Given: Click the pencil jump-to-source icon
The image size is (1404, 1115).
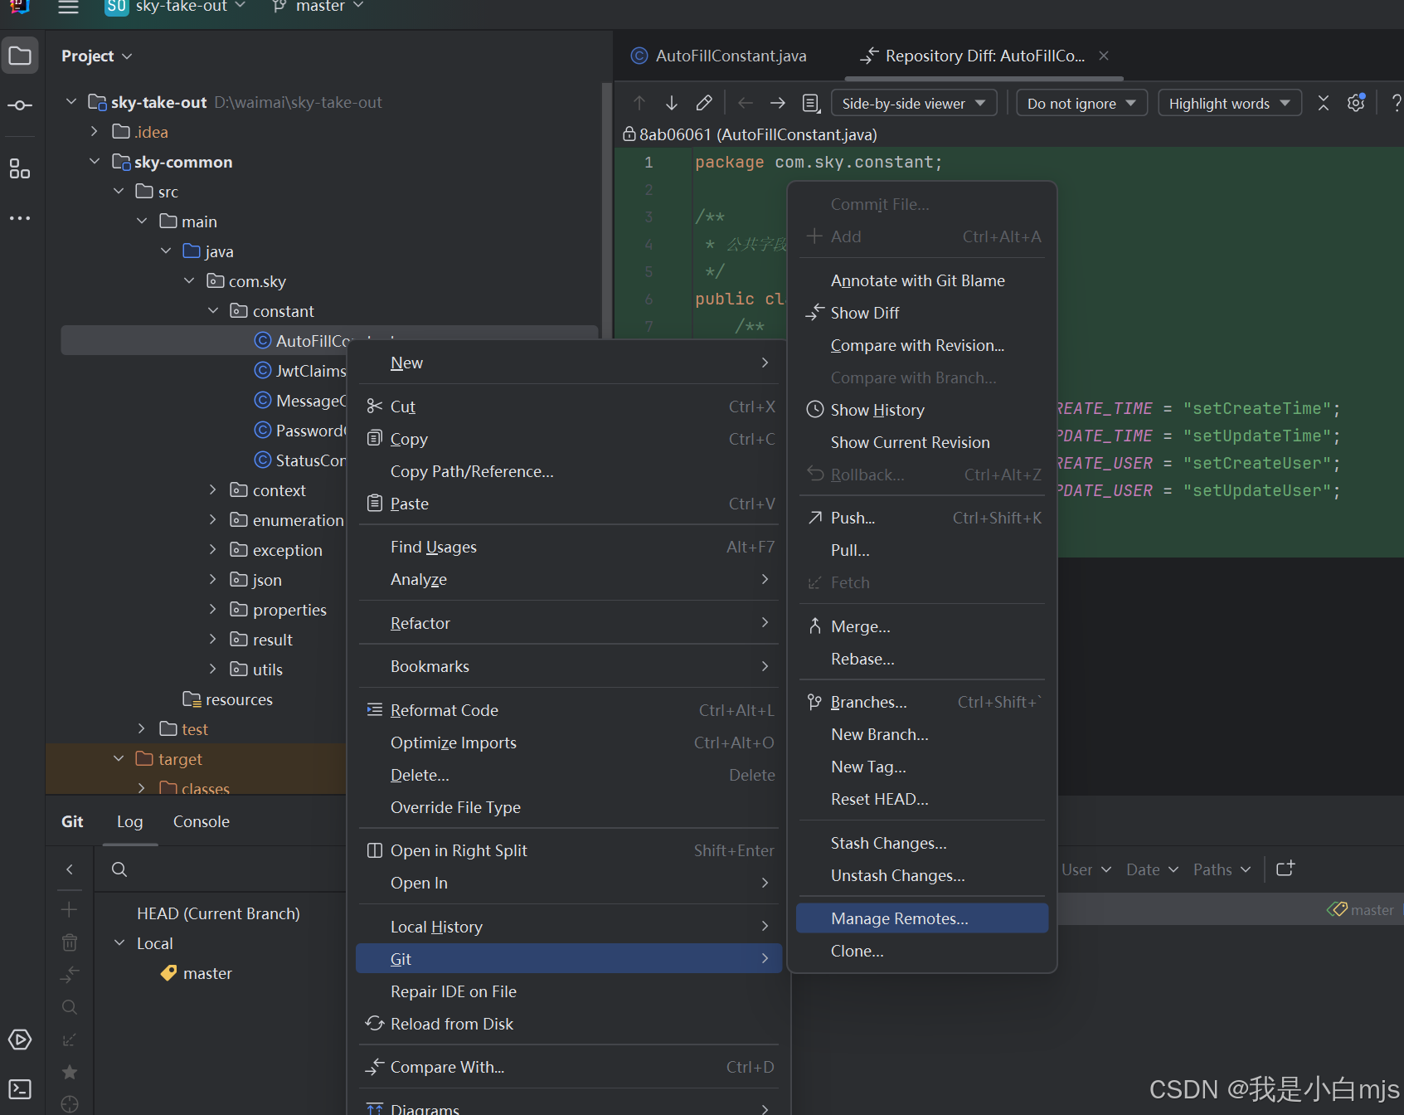Looking at the screenshot, I should click(704, 103).
